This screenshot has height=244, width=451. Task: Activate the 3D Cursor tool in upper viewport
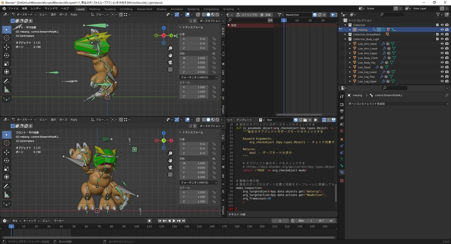(x=7, y=38)
